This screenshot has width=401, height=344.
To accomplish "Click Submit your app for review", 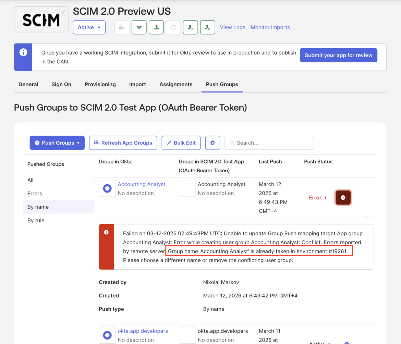I will tap(338, 55).
